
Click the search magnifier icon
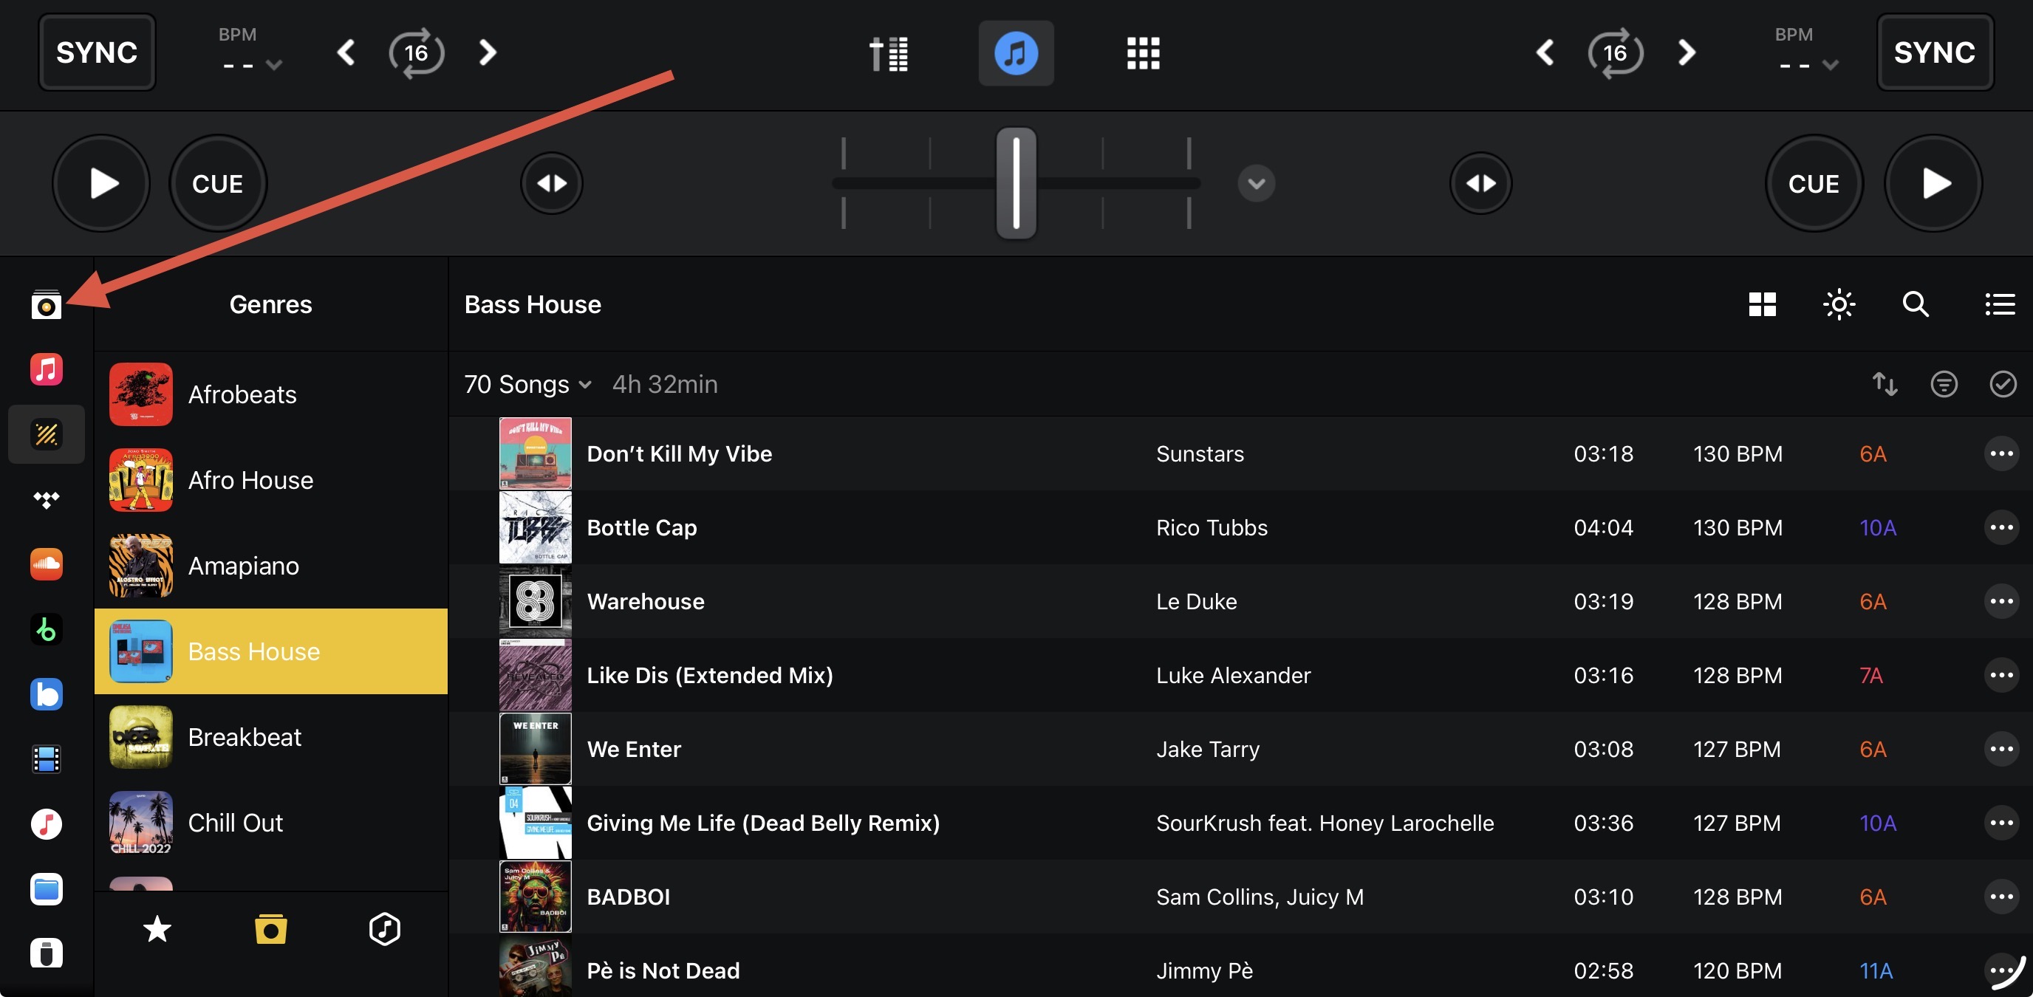[1916, 304]
